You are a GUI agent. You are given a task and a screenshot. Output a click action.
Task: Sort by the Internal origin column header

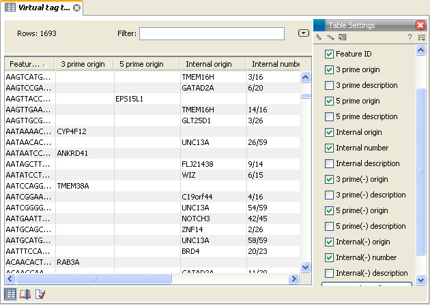pos(213,64)
